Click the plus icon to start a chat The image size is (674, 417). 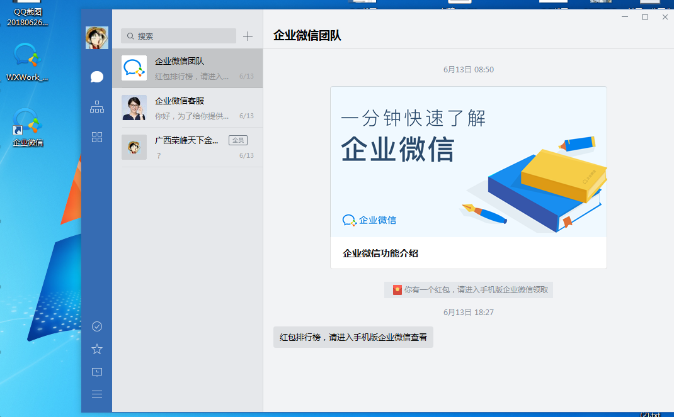point(248,36)
